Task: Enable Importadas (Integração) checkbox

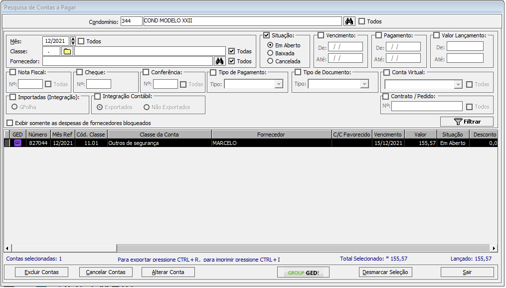Action: click(x=12, y=97)
